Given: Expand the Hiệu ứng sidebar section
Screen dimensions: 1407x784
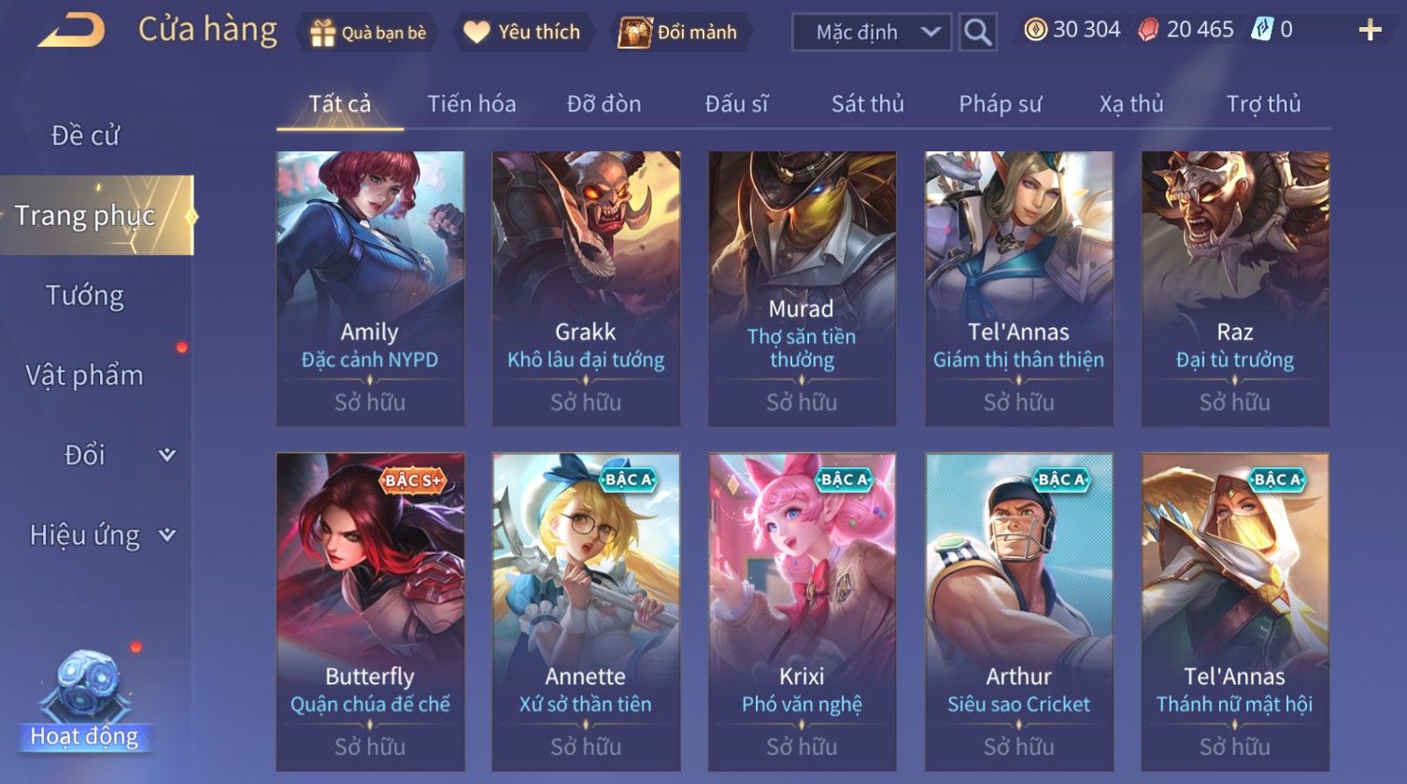Looking at the screenshot, I should [x=167, y=535].
